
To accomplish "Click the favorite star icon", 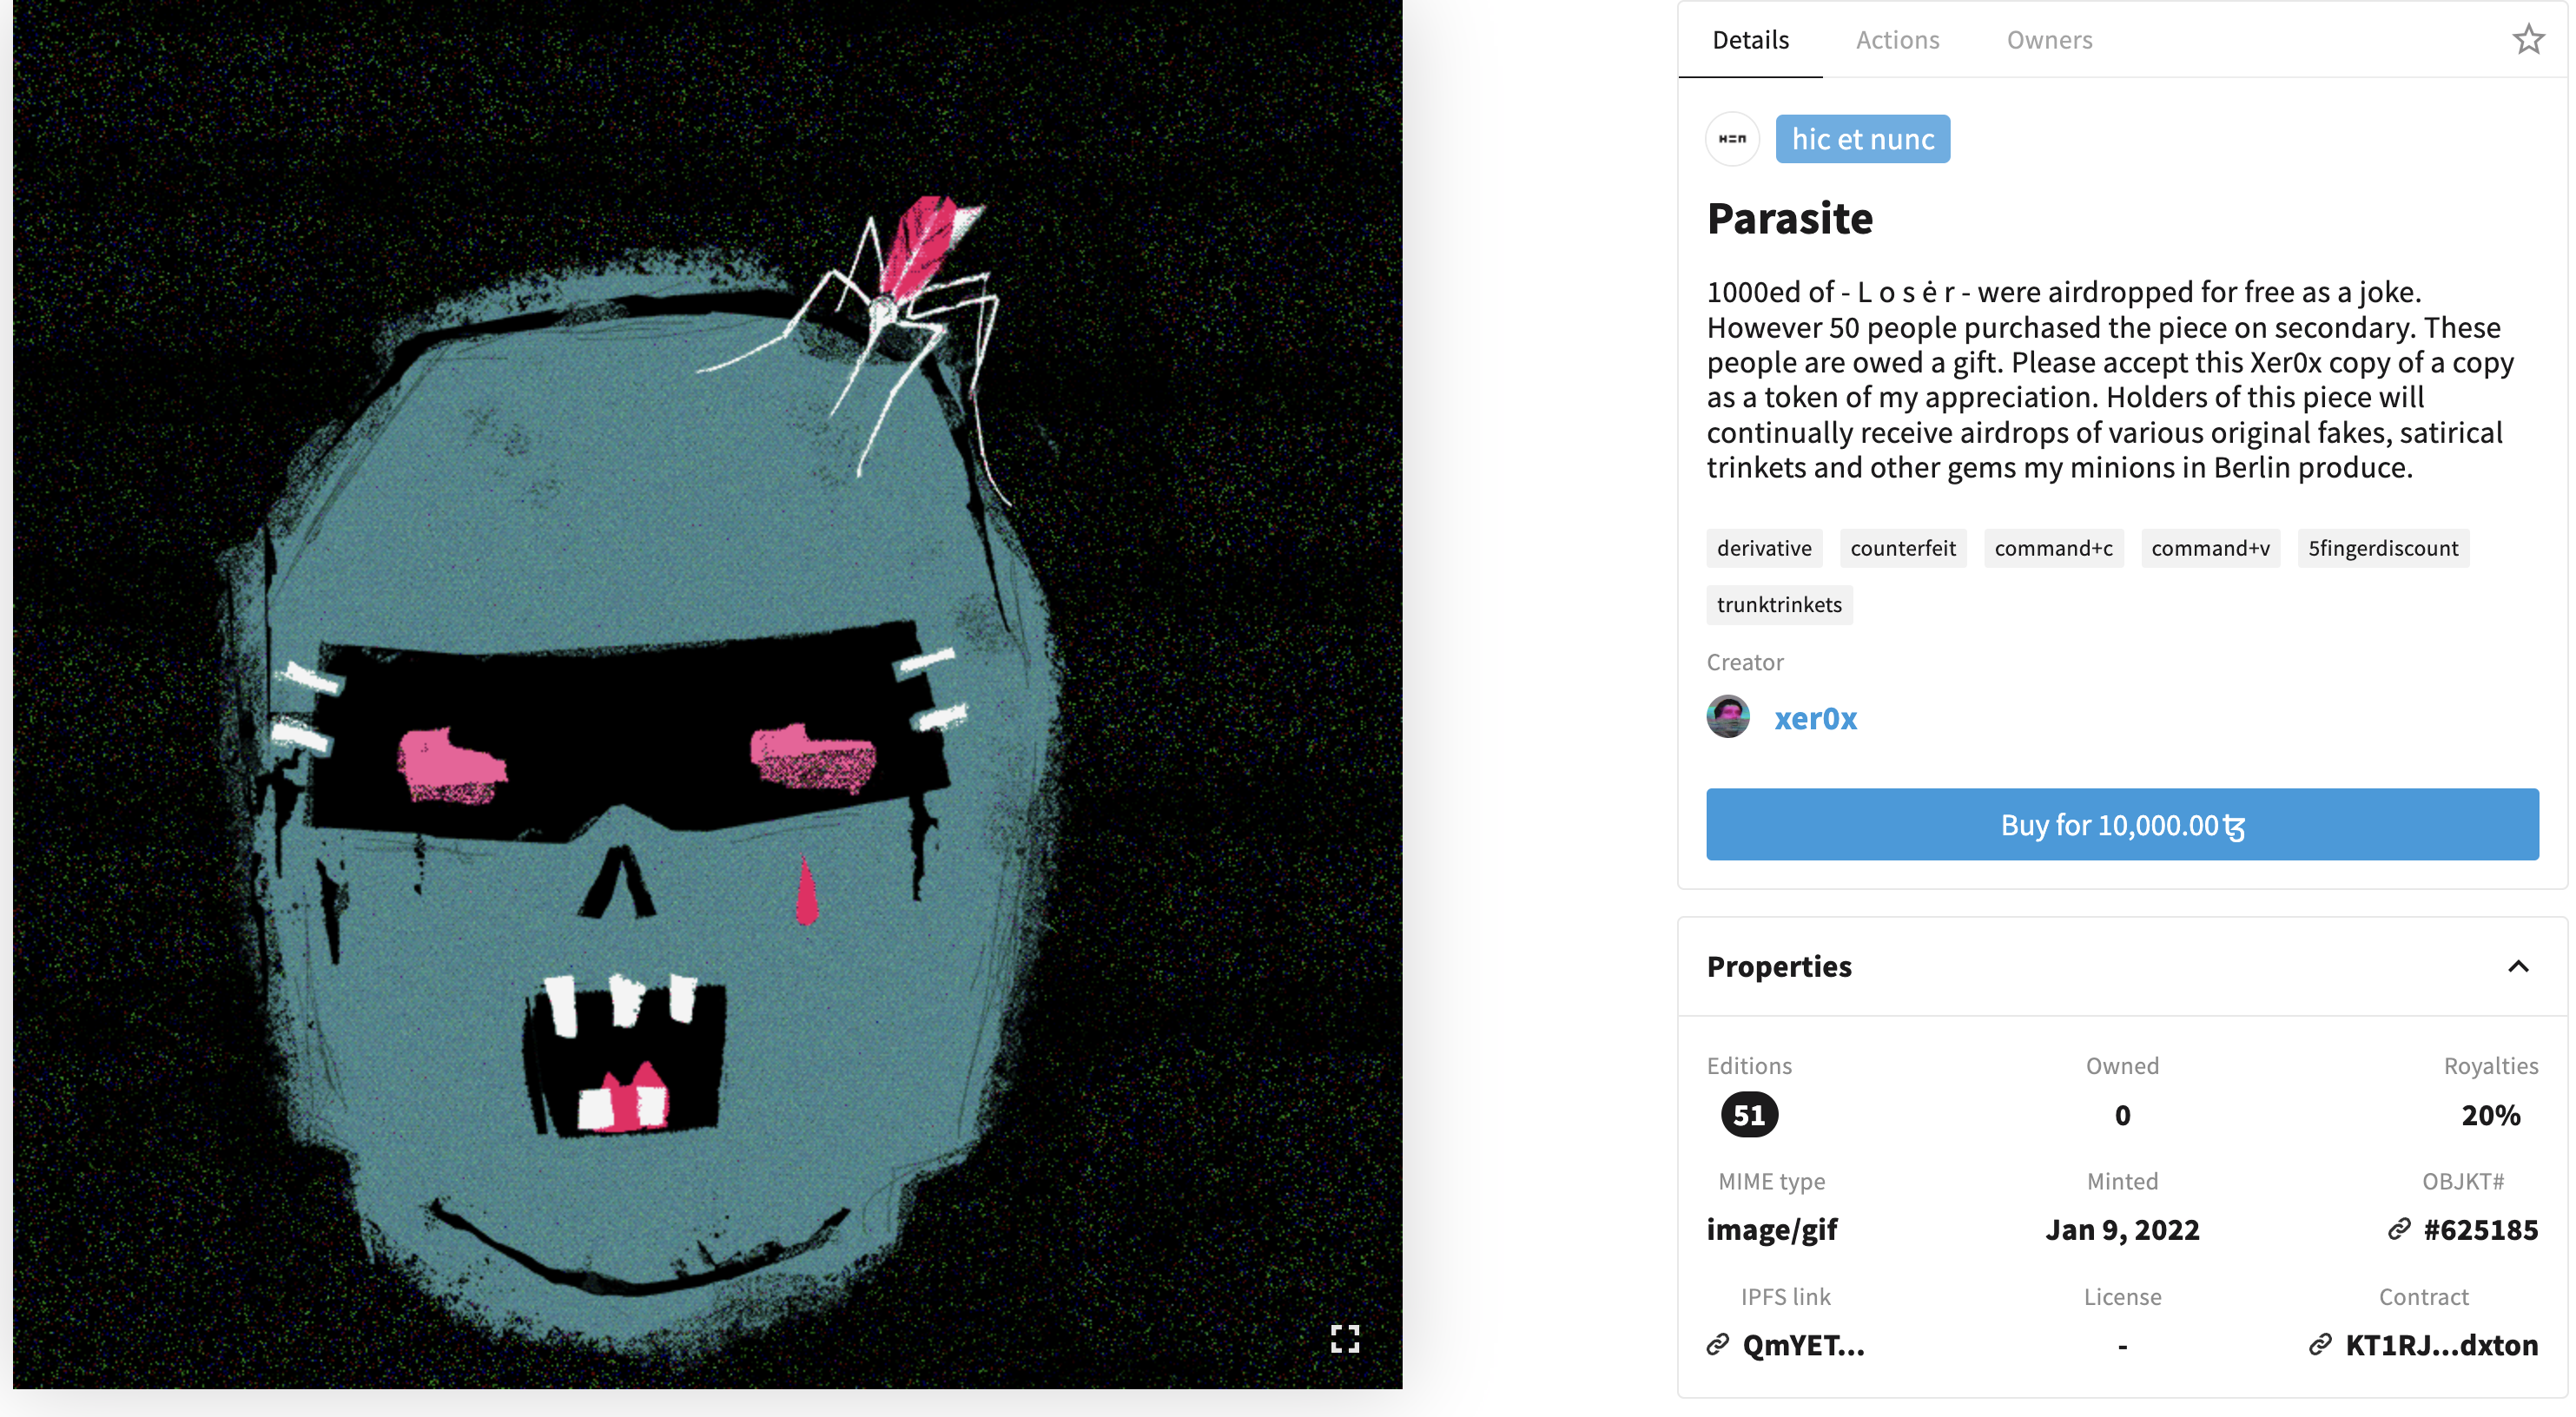I will [x=2528, y=39].
